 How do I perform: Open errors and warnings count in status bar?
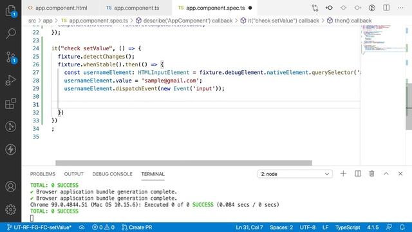click(x=103, y=227)
